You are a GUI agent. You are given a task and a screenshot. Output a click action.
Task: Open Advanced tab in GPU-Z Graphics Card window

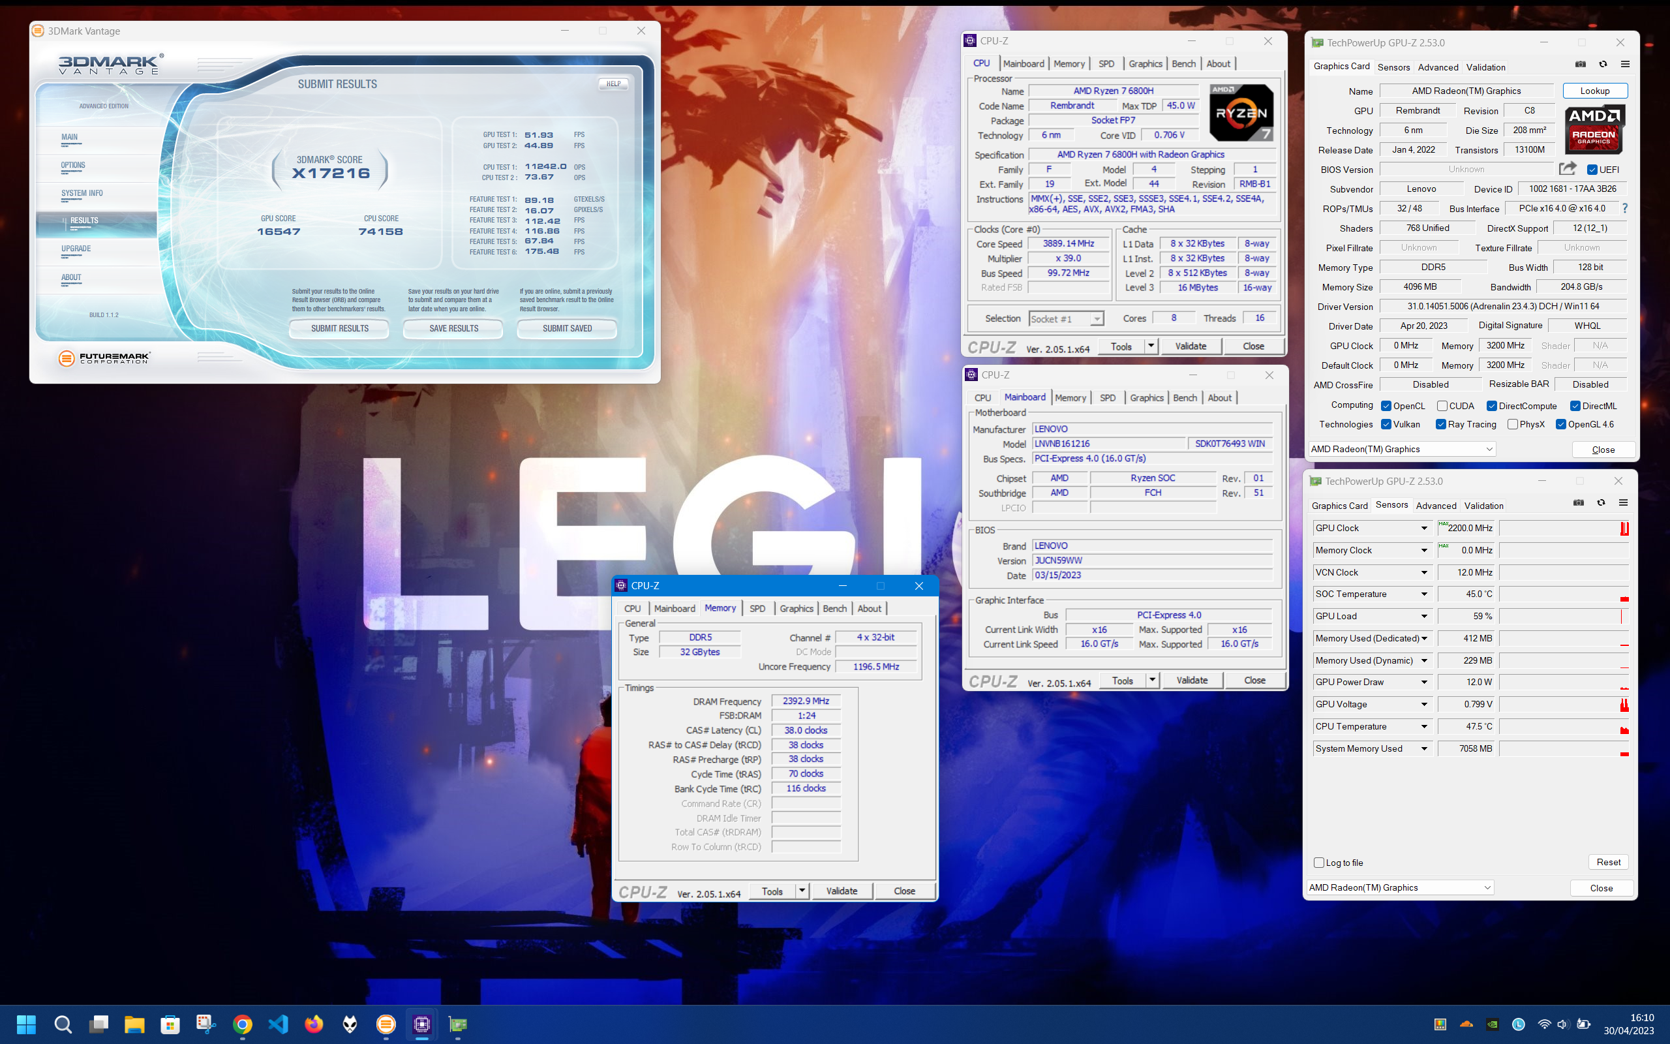[1438, 67]
